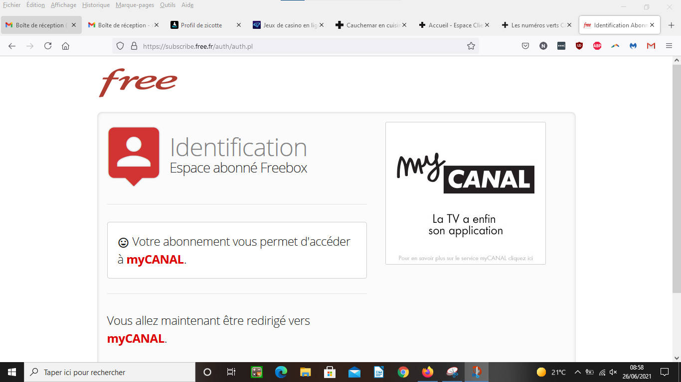The image size is (681, 382).
Task: Open the Marque-pages menu
Action: [x=135, y=5]
